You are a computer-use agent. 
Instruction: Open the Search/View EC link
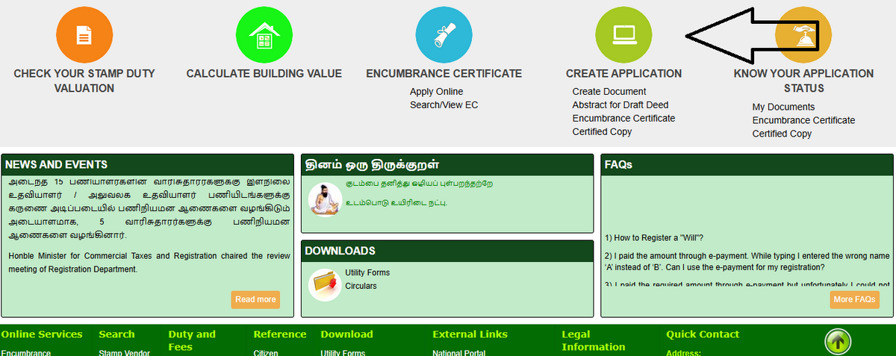coord(444,105)
